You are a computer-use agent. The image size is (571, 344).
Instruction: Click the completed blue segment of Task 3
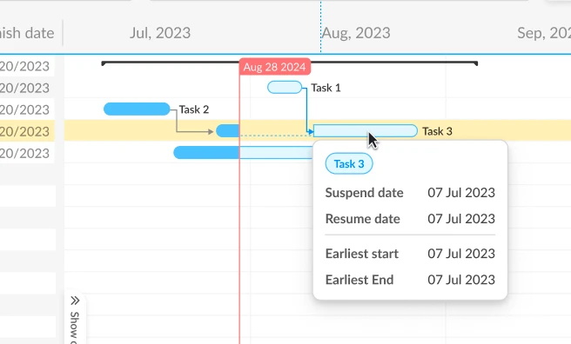227,131
